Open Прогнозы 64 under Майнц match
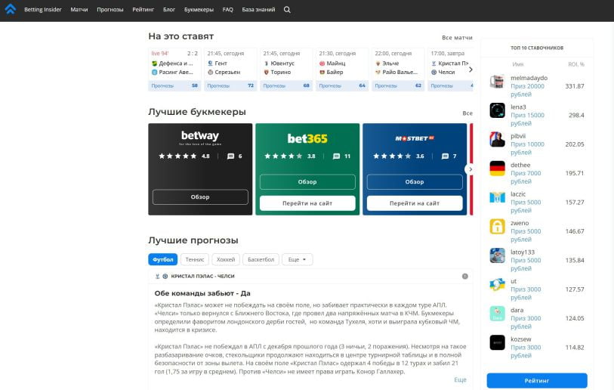 click(x=342, y=85)
